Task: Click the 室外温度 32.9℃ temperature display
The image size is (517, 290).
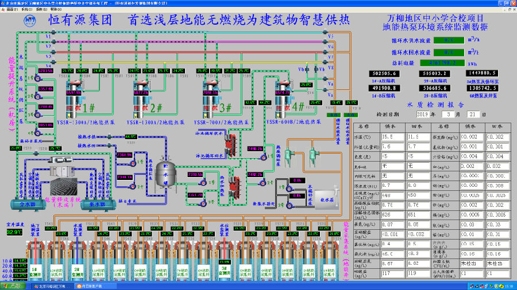Action: point(13,233)
